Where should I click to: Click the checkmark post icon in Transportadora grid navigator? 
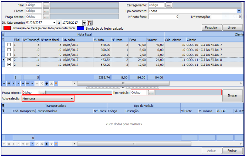(37, 144)
